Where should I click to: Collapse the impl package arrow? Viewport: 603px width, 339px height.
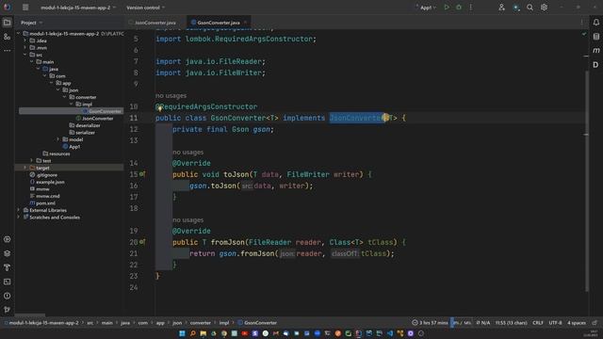[72, 105]
